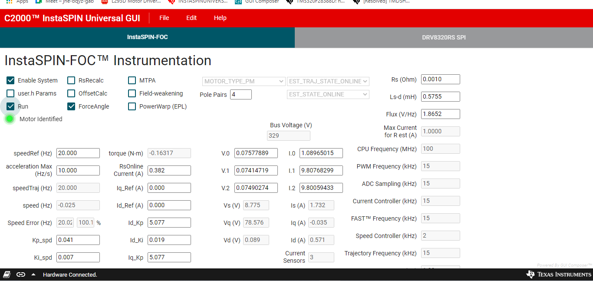Image resolution: width=593 pixels, height=281 pixels.
Task: Click the Speed Controller (kHz) value 2
Action: [441, 235]
